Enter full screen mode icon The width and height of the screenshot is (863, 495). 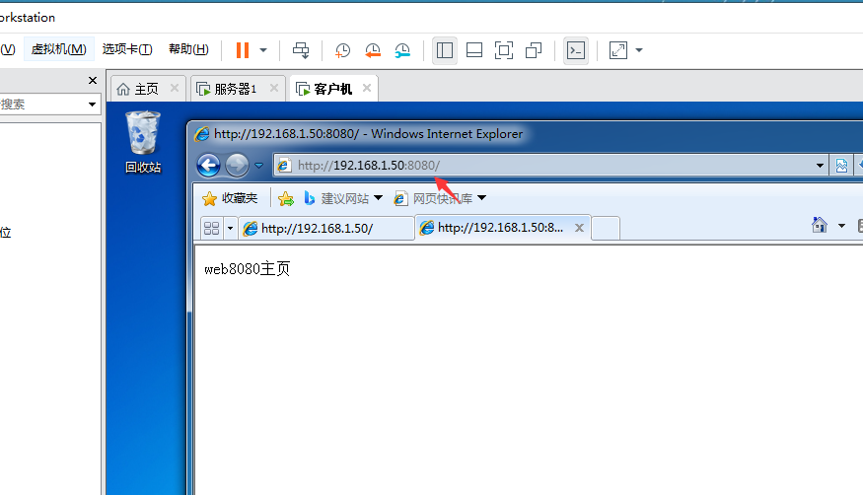tap(504, 50)
